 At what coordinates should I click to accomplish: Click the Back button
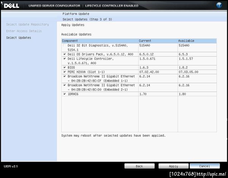coord(139,166)
